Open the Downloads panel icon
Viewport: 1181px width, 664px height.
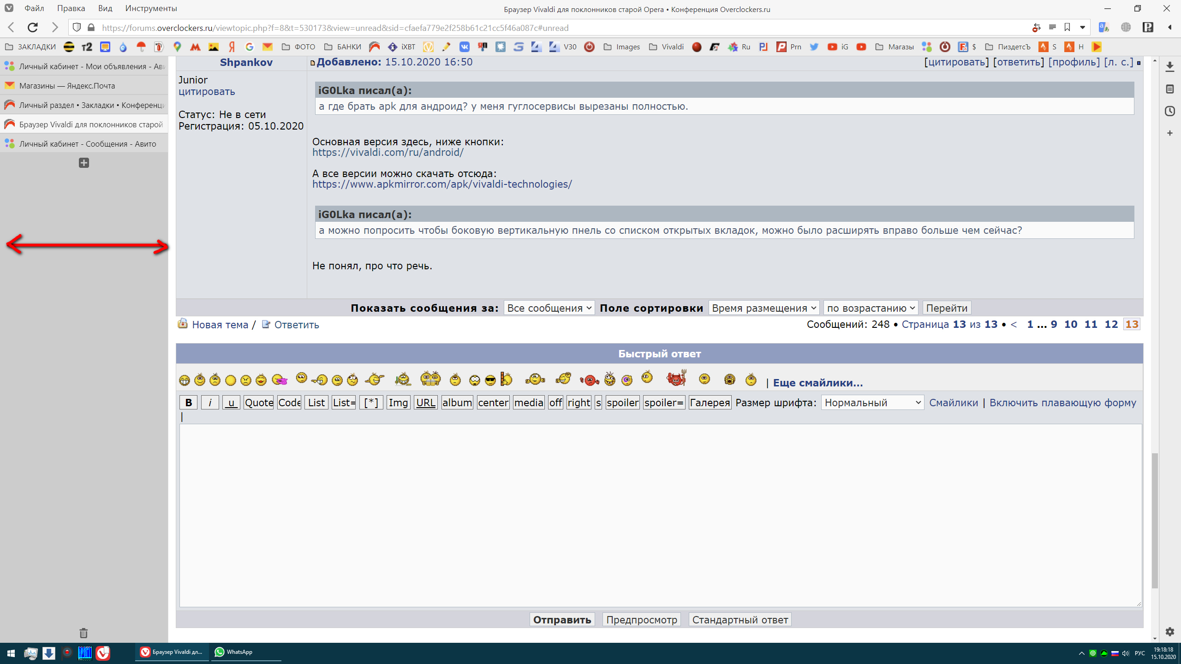1169,67
